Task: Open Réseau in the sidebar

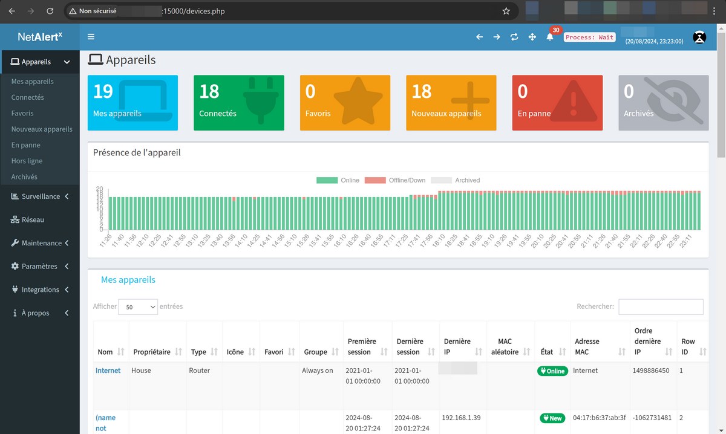Action: [x=33, y=220]
